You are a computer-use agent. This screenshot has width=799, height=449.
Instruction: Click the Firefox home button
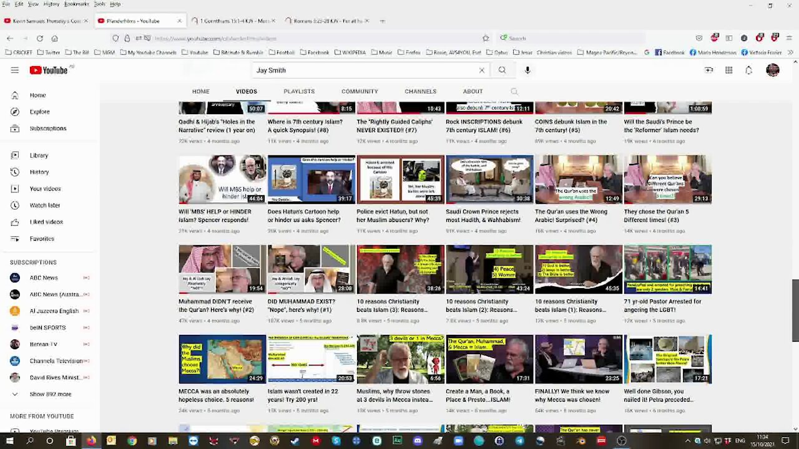point(54,38)
